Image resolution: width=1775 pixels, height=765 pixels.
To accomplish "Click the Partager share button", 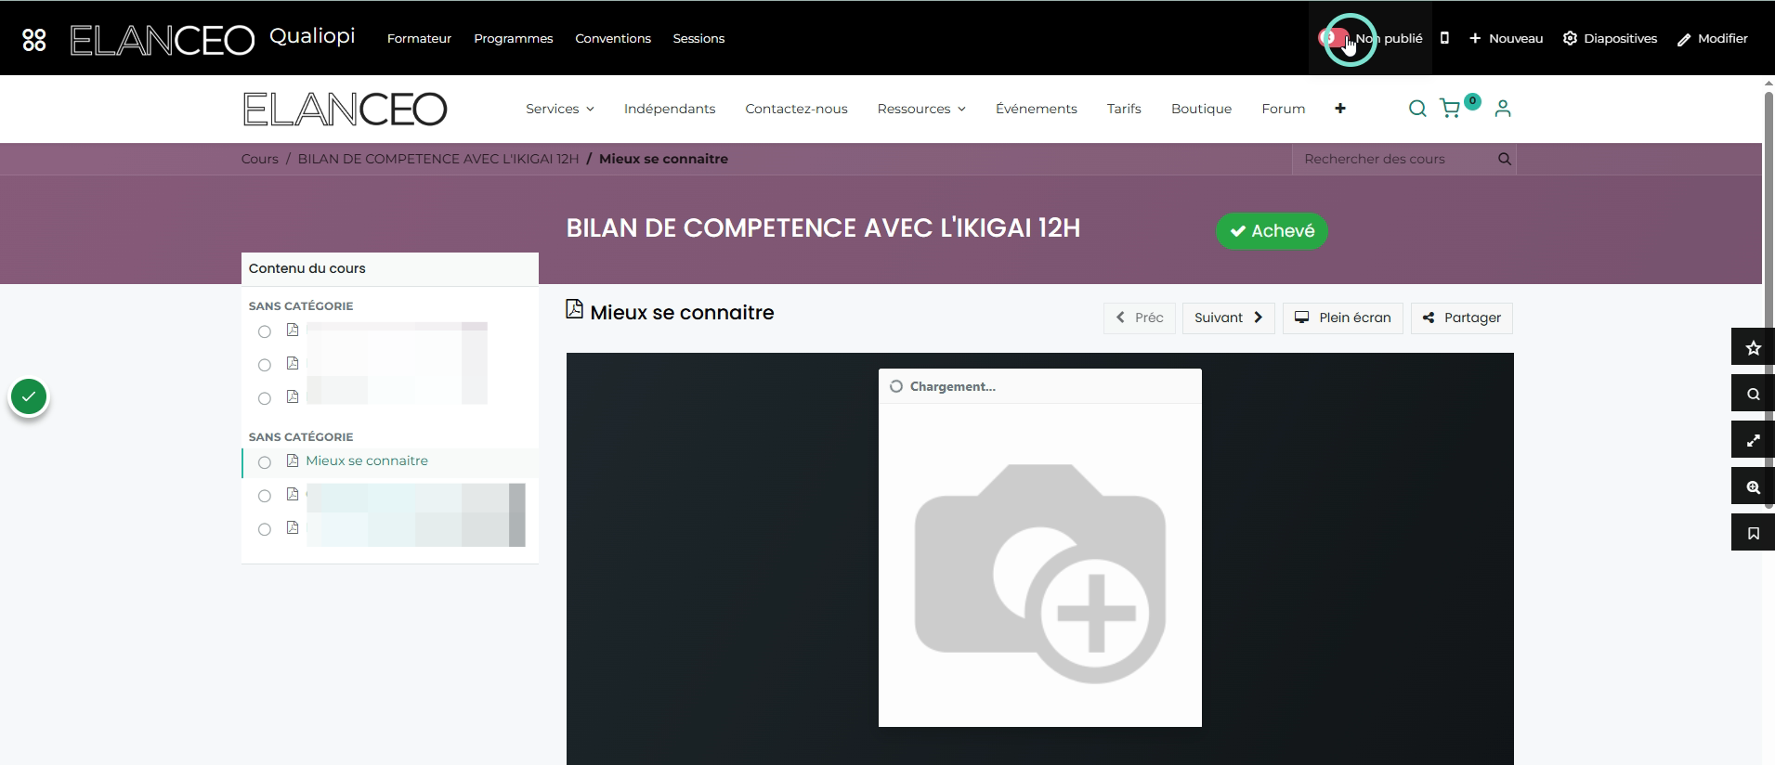I will tap(1462, 318).
